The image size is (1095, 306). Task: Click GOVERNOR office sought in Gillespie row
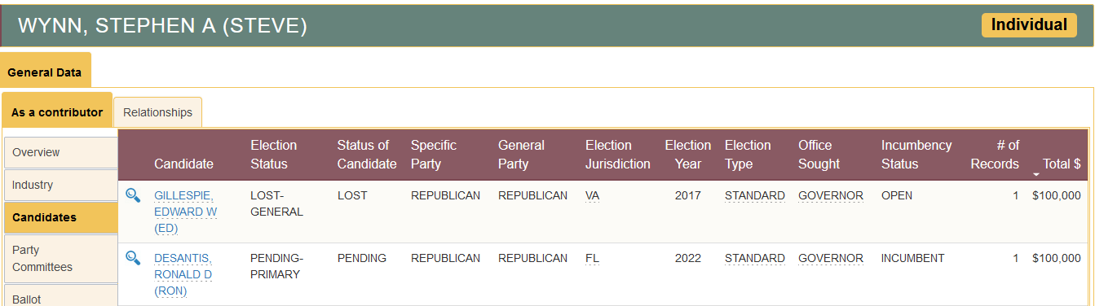(830, 196)
